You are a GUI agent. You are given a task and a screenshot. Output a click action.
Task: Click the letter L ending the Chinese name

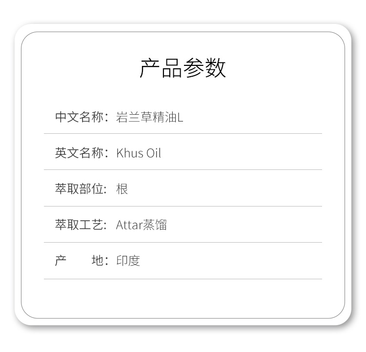[x=180, y=118]
